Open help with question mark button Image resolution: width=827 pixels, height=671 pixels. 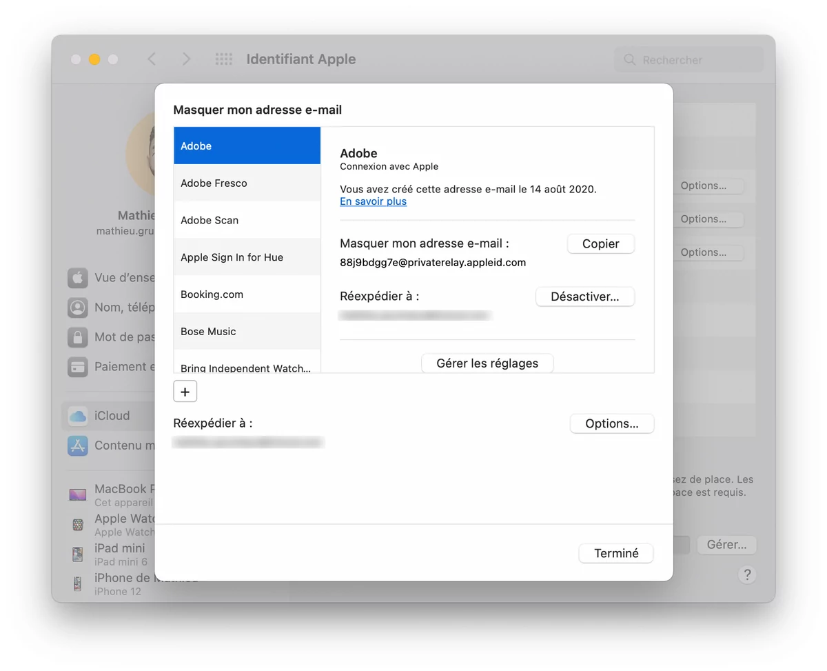coord(747,574)
